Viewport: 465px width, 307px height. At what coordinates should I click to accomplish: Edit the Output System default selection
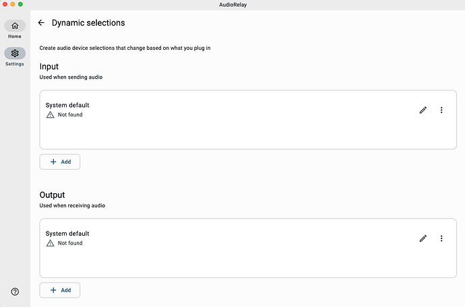coord(423,238)
